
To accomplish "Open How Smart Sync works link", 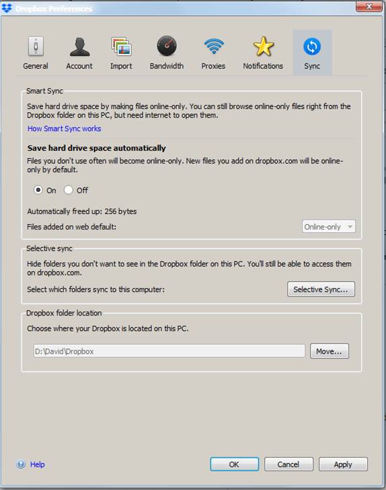I will pyautogui.click(x=65, y=129).
